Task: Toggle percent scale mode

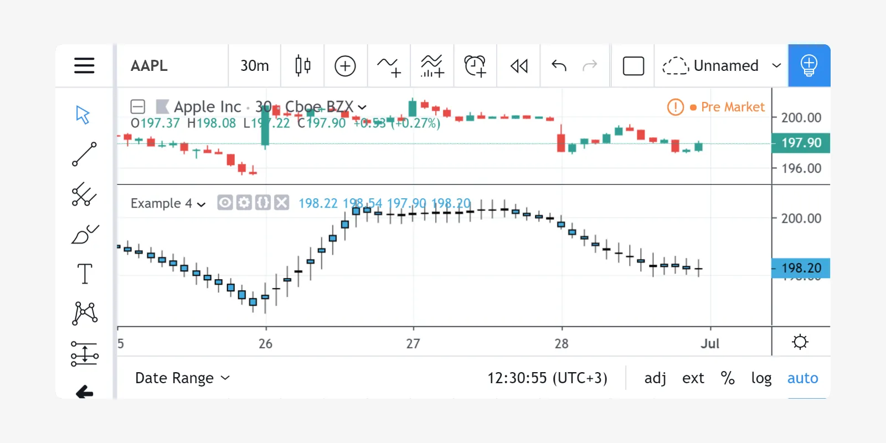Action: pyautogui.click(x=728, y=378)
